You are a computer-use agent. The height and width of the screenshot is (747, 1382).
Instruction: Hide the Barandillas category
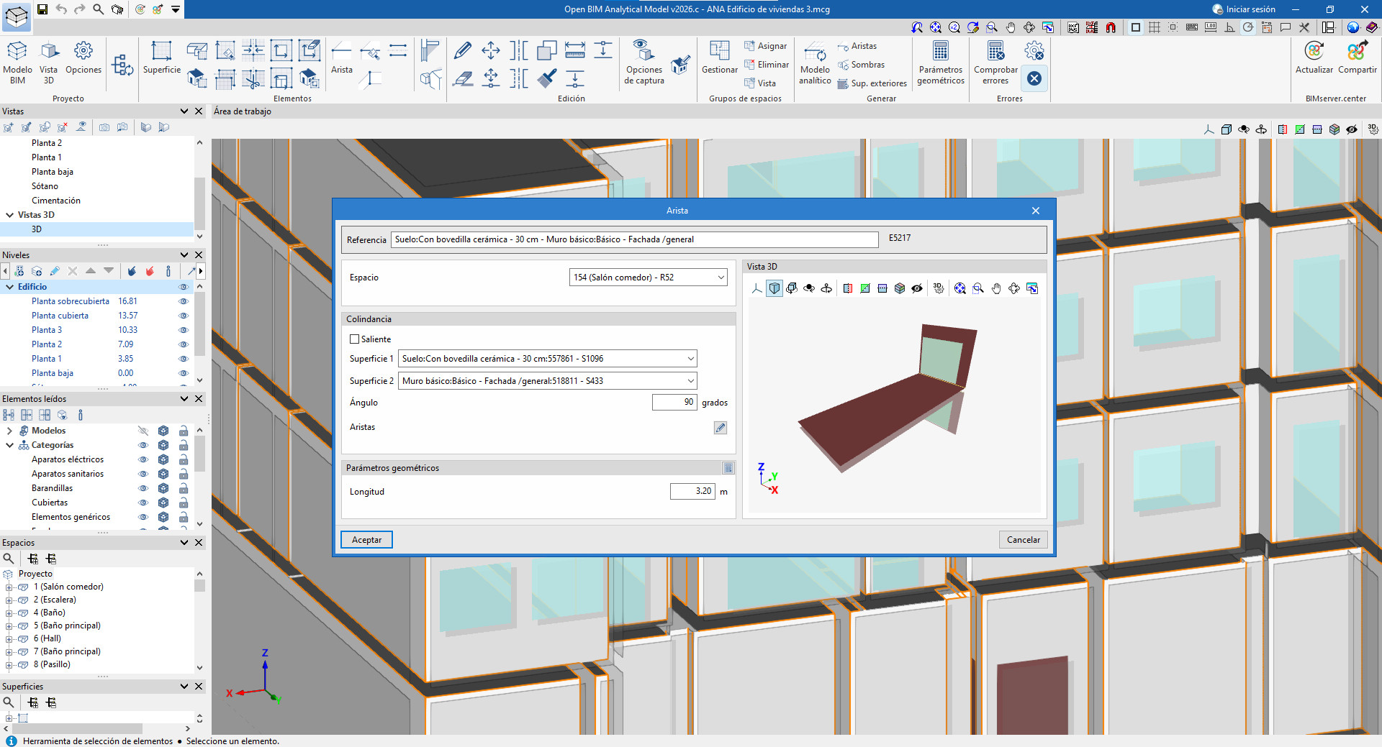tap(143, 488)
